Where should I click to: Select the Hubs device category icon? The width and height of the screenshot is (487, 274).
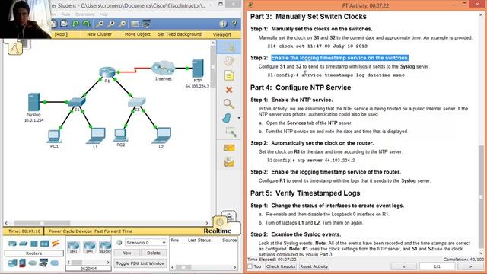pyautogui.click(x=33, y=244)
